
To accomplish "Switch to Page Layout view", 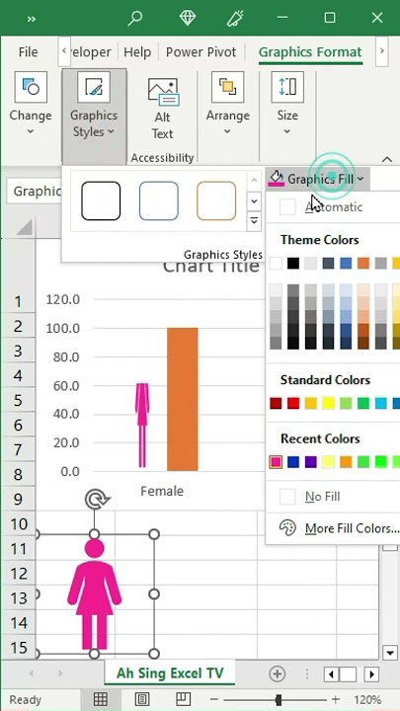I will coord(142,699).
